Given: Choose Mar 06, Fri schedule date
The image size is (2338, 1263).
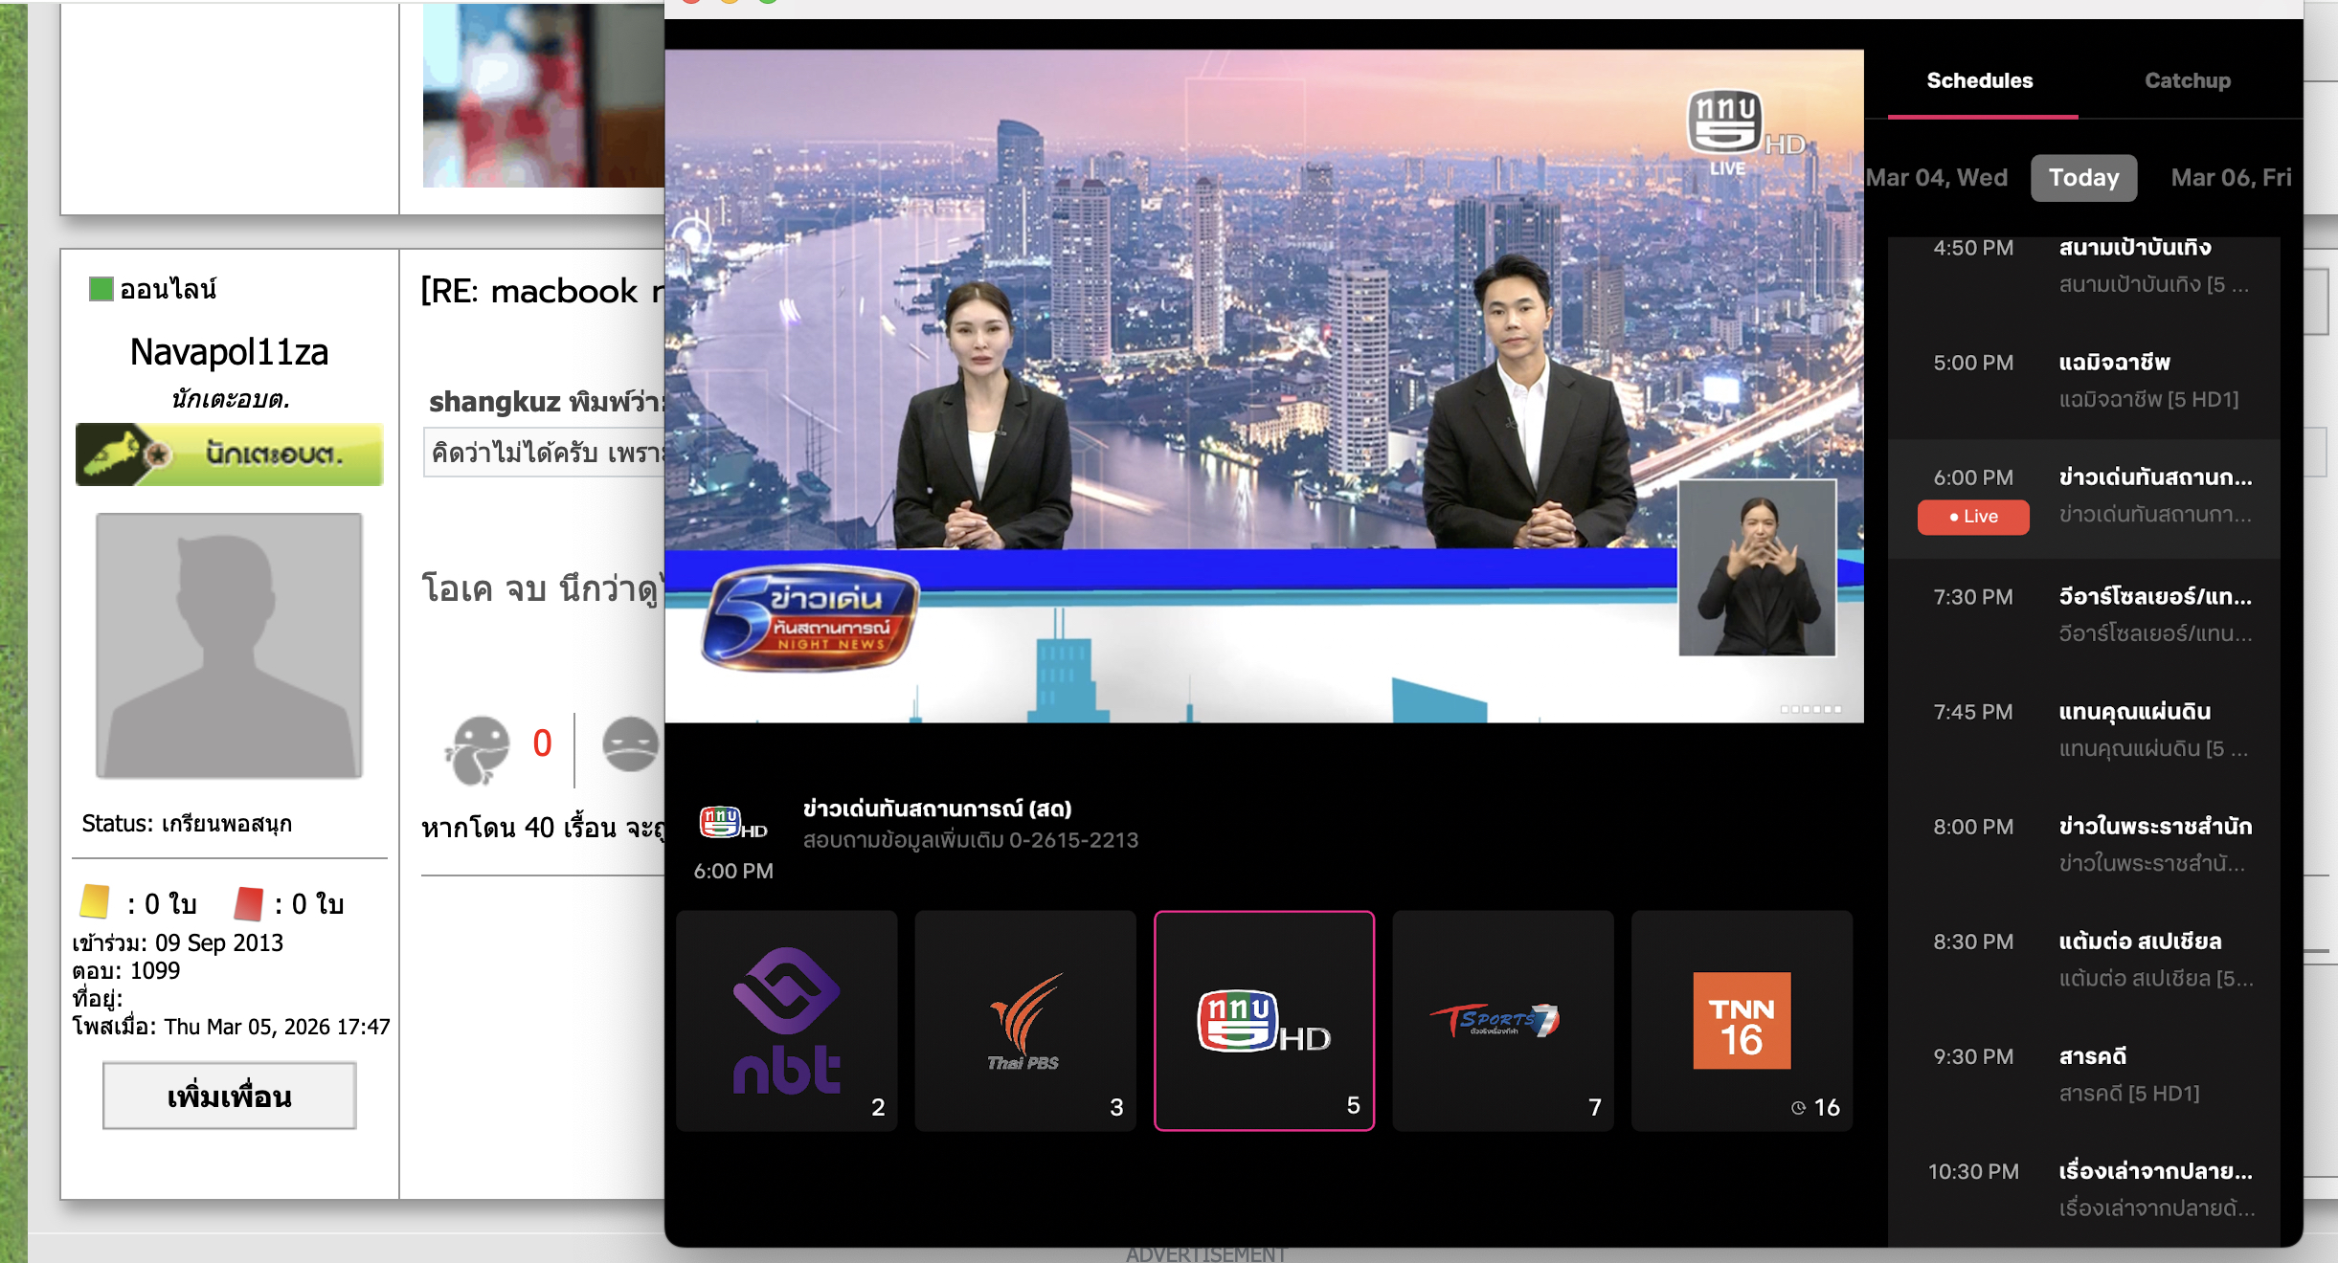Looking at the screenshot, I should pyautogui.click(x=2230, y=178).
